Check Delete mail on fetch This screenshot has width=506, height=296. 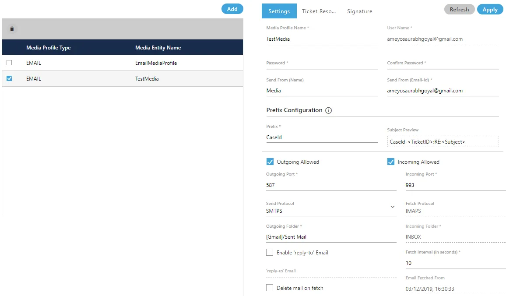[x=270, y=288]
